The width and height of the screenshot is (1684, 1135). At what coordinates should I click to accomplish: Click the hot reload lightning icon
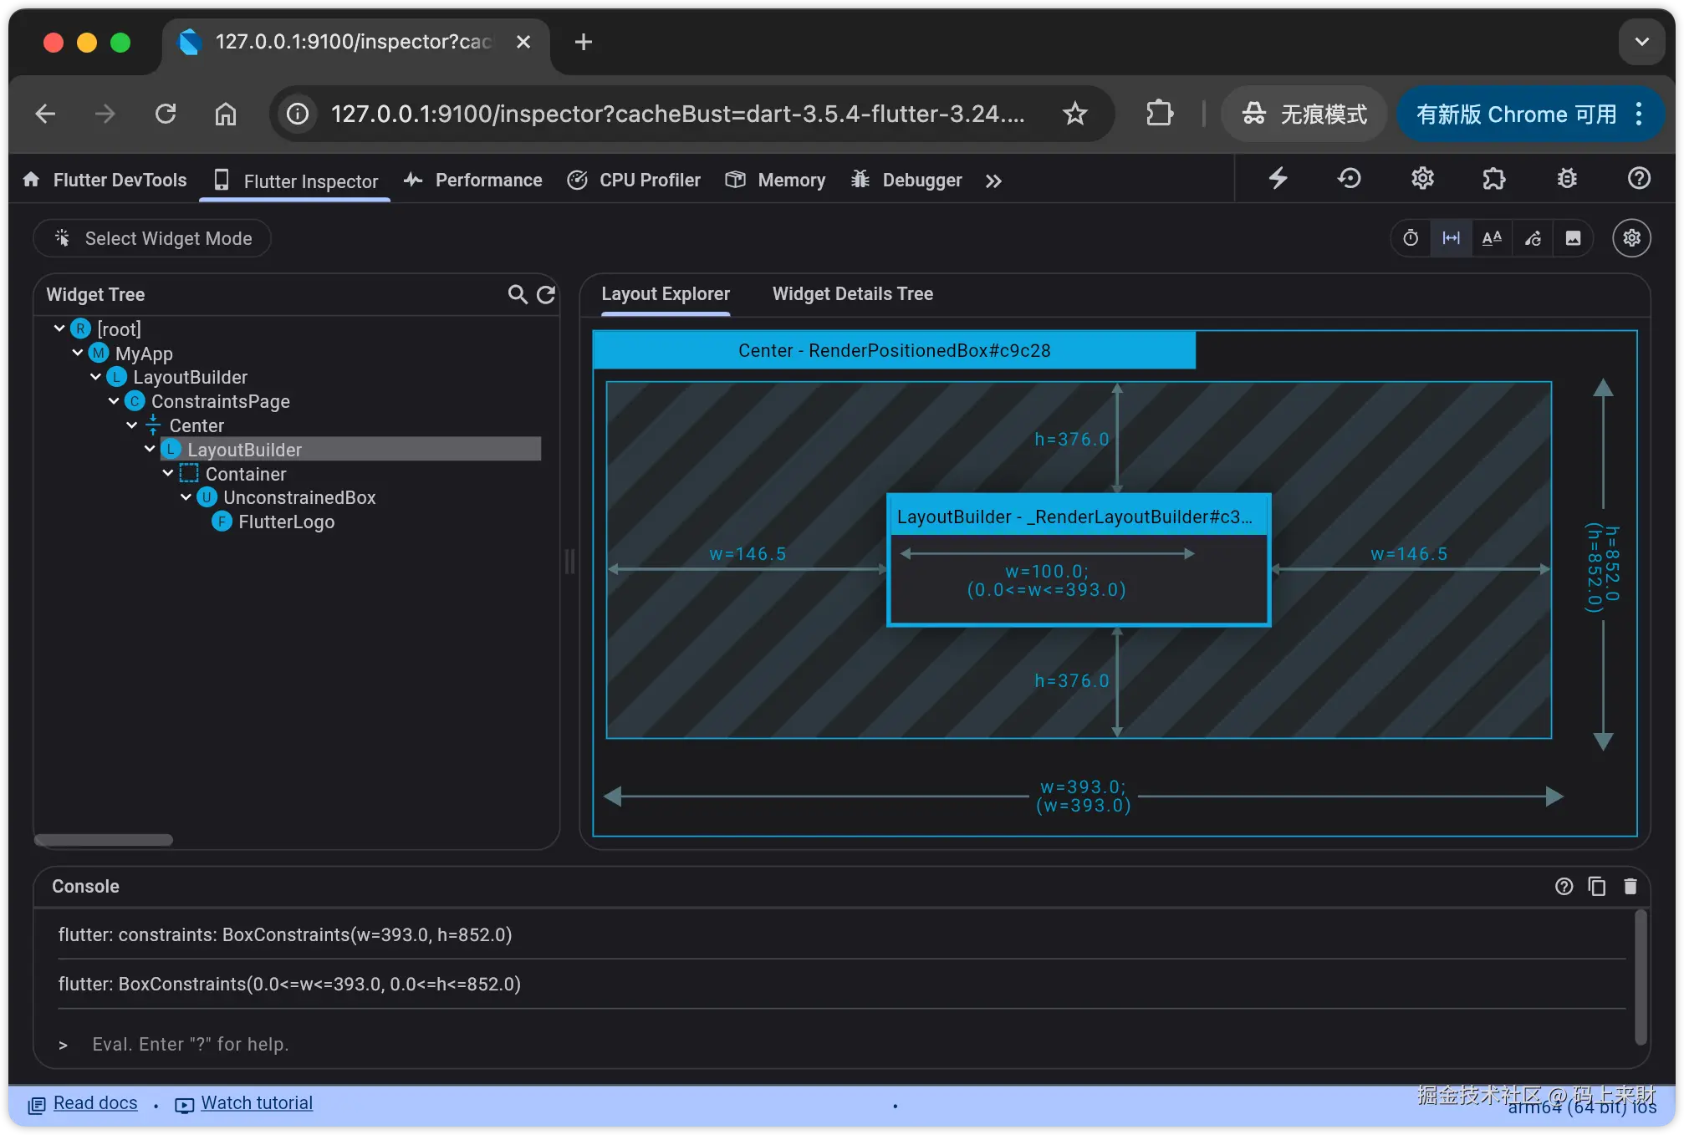pyautogui.click(x=1278, y=178)
